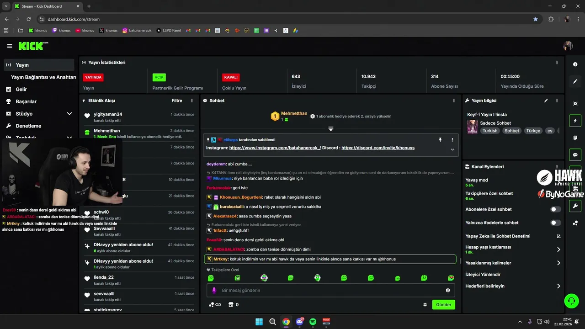Expand the Stüdyo sidebar section
Viewport: 585px width, 329px height.
click(x=69, y=114)
